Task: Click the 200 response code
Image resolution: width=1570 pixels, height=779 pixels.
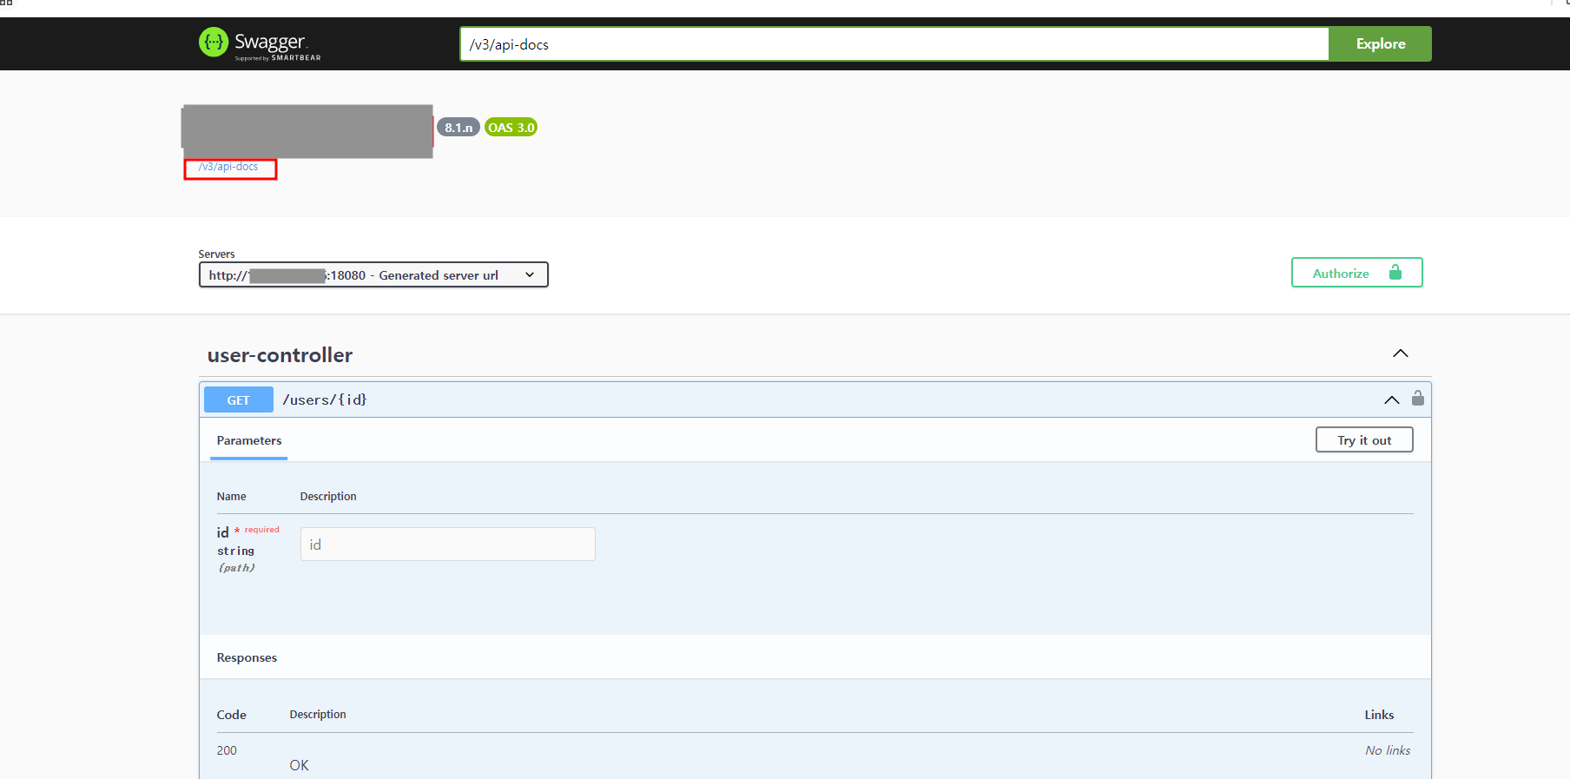Action: point(227,750)
